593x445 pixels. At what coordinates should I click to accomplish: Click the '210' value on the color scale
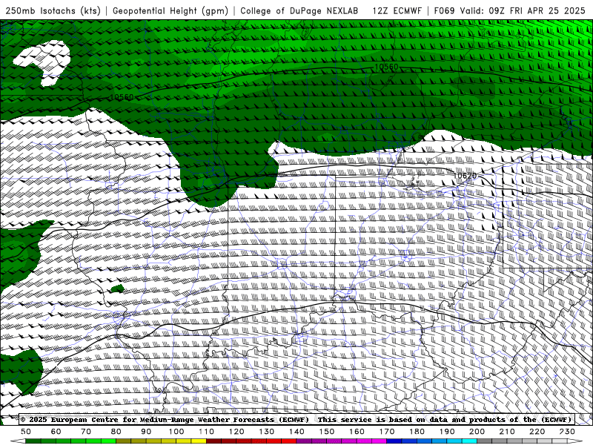tap(507, 432)
